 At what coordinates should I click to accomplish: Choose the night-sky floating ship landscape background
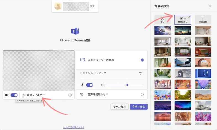point(183,30)
